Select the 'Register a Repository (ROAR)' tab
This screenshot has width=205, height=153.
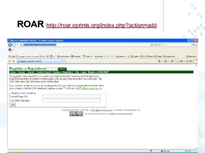(x=39, y=61)
